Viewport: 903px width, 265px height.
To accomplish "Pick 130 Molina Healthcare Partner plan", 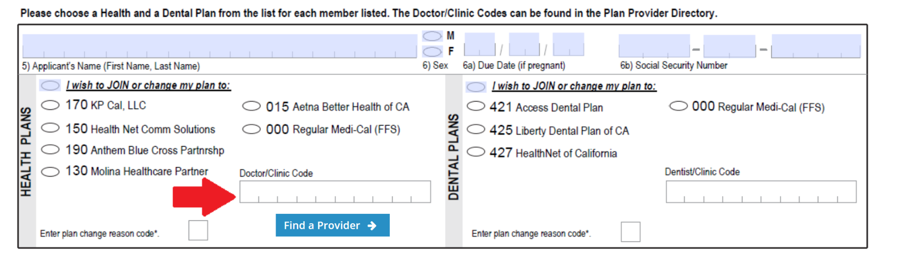I will [x=50, y=171].
